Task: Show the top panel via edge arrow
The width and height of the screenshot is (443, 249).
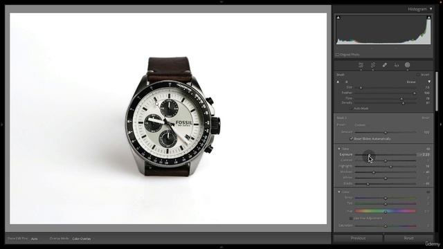Action: point(221,1)
